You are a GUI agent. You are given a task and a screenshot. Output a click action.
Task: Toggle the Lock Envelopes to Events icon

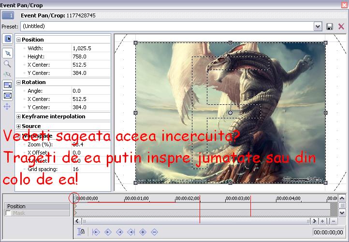click(81, 232)
